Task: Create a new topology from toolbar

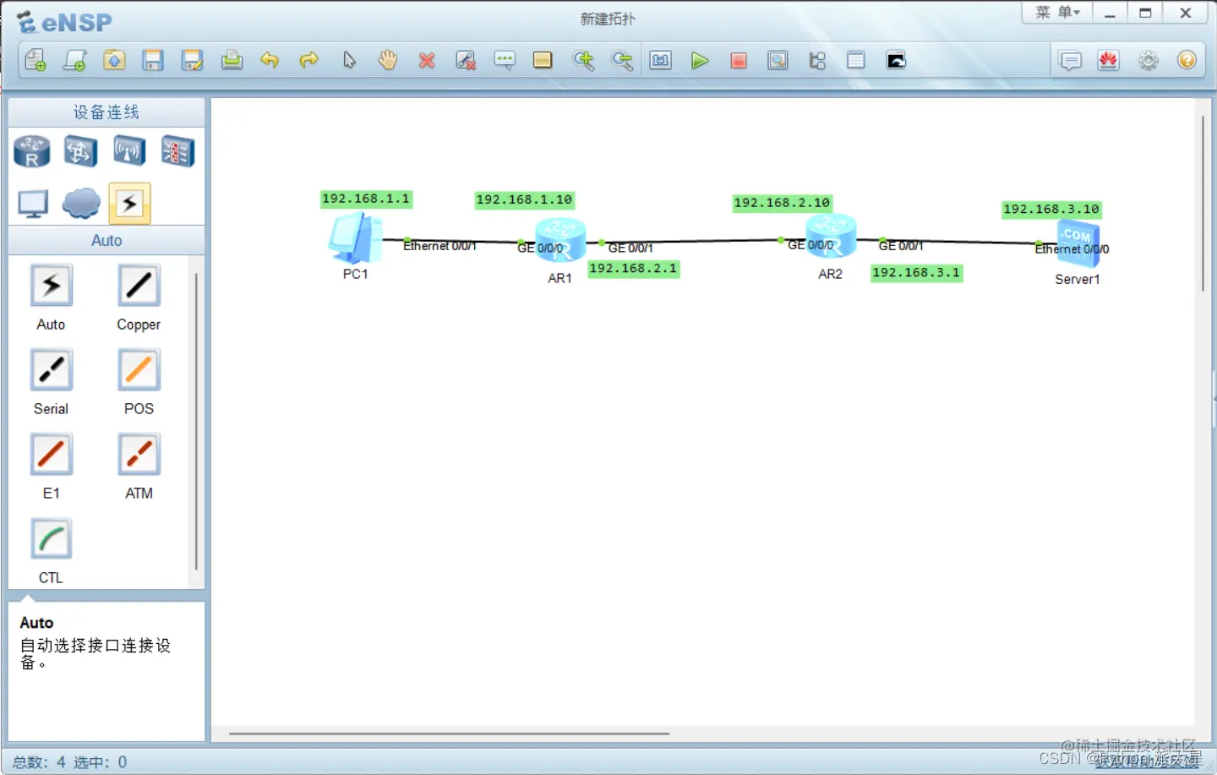Action: (35, 60)
